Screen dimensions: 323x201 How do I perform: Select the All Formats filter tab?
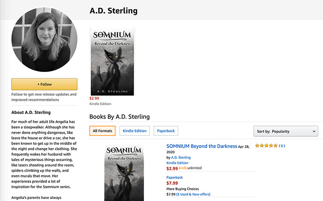click(x=102, y=131)
